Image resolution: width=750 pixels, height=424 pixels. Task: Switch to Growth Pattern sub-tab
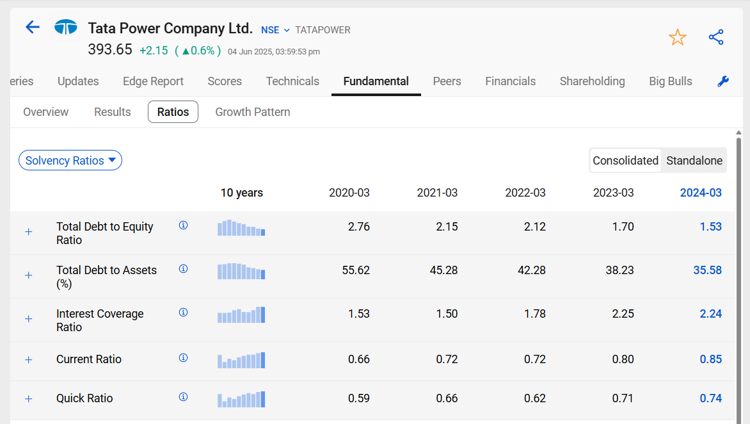pos(253,112)
